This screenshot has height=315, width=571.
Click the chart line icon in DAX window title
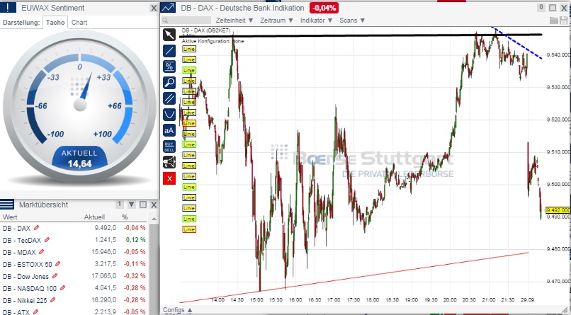tap(168, 8)
